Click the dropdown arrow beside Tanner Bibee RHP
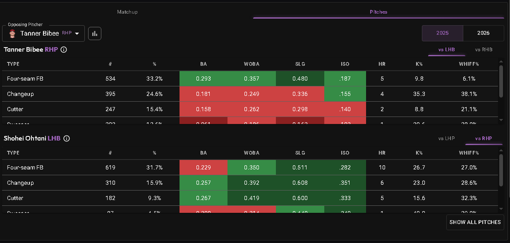The width and height of the screenshot is (510, 243). (77, 34)
